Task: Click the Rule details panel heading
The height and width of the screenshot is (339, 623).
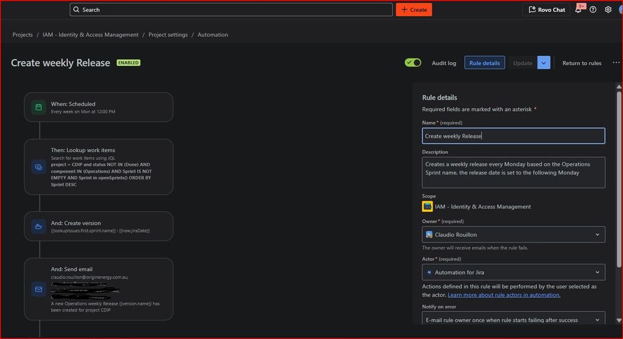Action: [440, 97]
